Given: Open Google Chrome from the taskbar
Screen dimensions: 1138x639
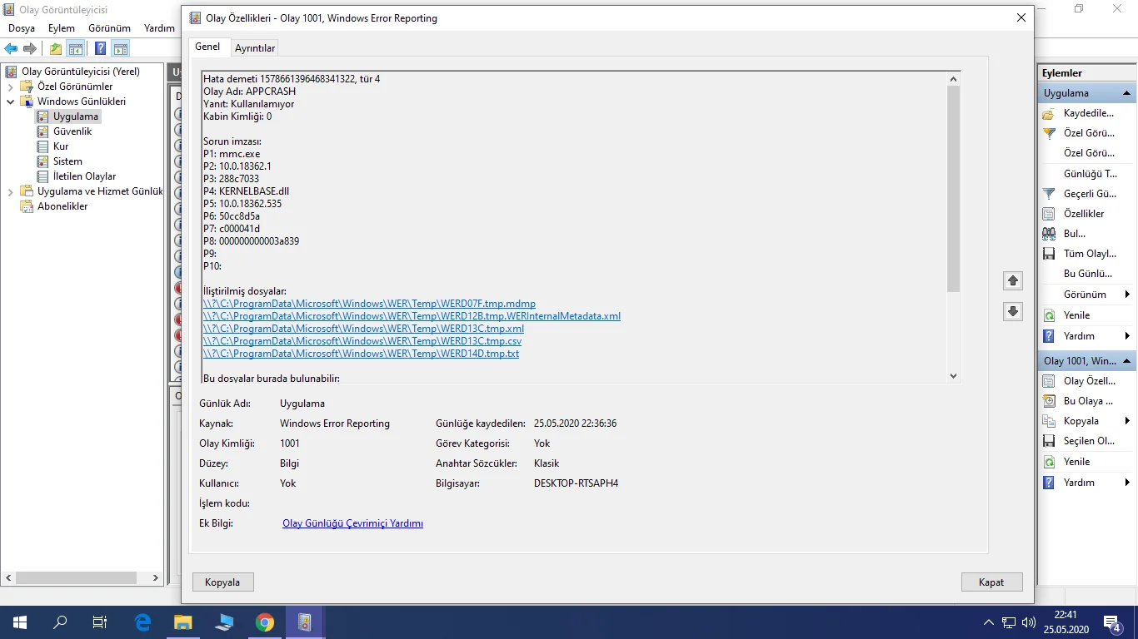Looking at the screenshot, I should click(264, 622).
